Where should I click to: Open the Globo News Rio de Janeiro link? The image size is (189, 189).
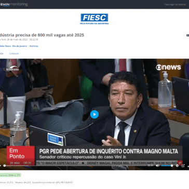13,46
